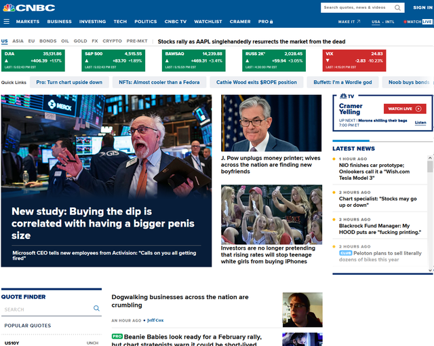Open the trader lead story image
434x346 pixels.
pos(106,147)
